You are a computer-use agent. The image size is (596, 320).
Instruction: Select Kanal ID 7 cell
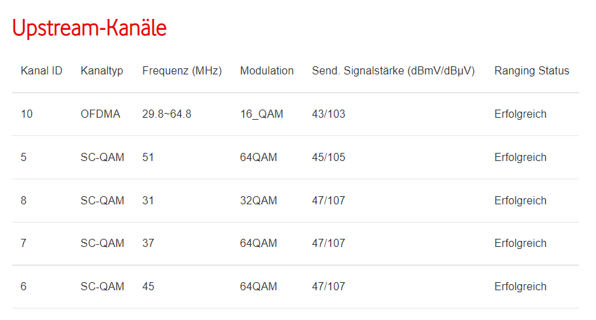[x=24, y=244]
